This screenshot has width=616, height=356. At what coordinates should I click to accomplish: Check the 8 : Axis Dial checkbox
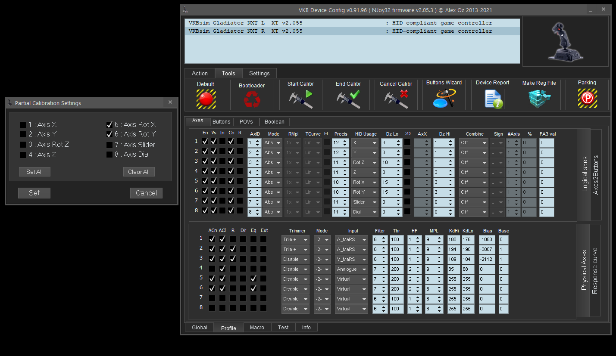[109, 155]
